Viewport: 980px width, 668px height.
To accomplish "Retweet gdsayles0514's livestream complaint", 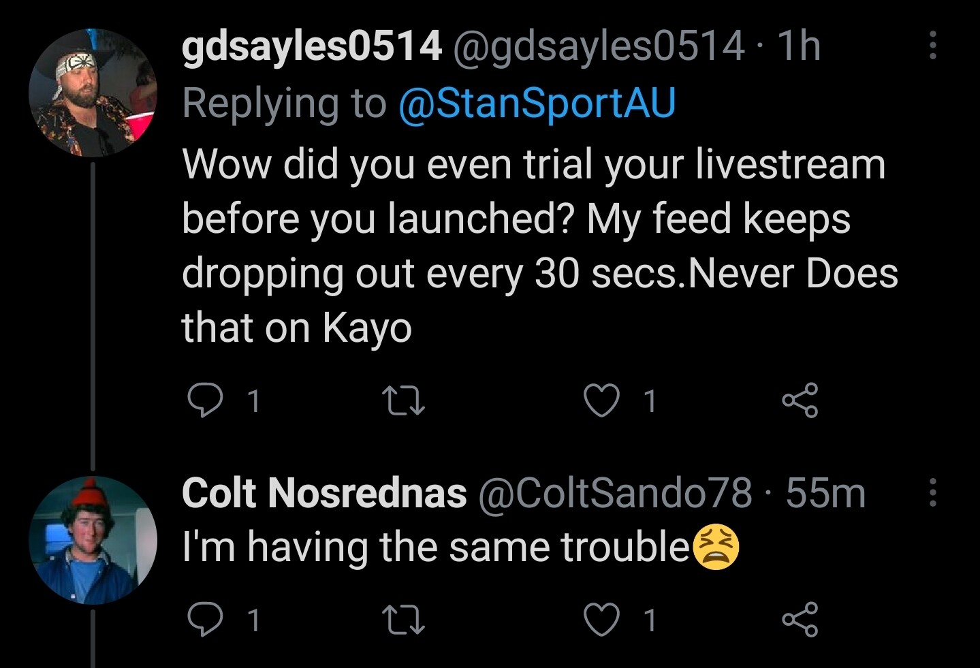I will click(x=403, y=400).
